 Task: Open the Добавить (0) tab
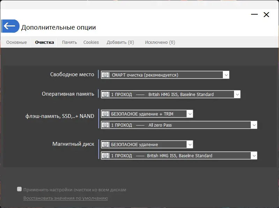click(120, 42)
